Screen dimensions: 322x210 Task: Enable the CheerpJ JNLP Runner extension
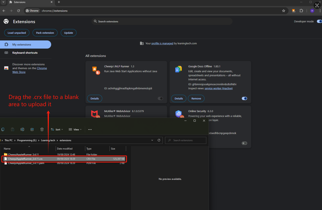(160, 98)
